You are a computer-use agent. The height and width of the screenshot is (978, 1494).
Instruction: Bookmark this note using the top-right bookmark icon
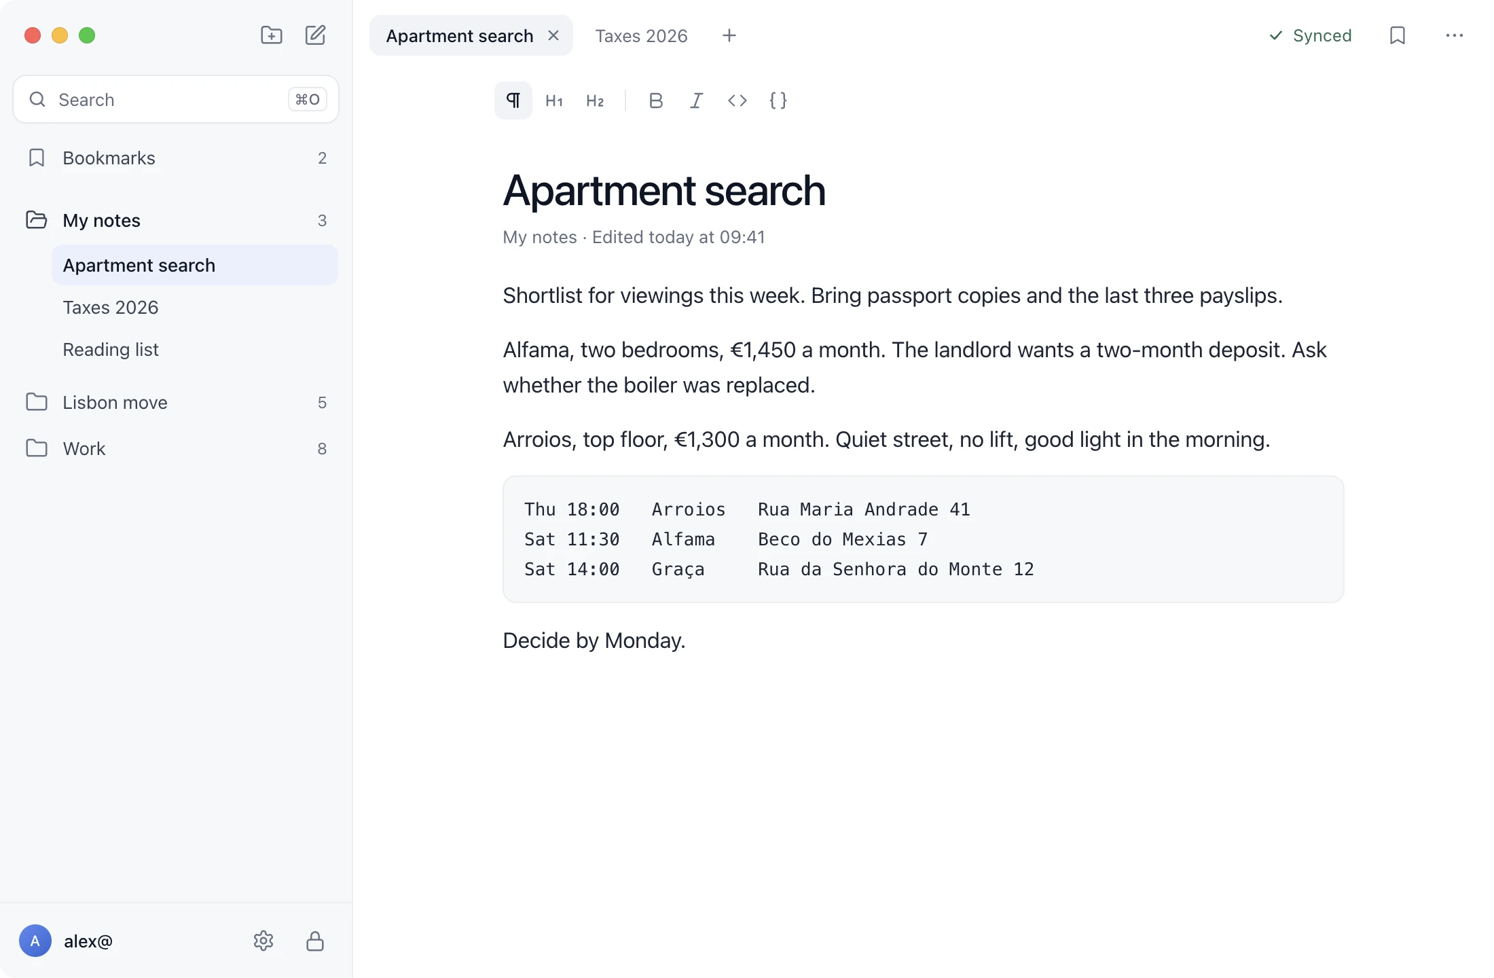1398,35
